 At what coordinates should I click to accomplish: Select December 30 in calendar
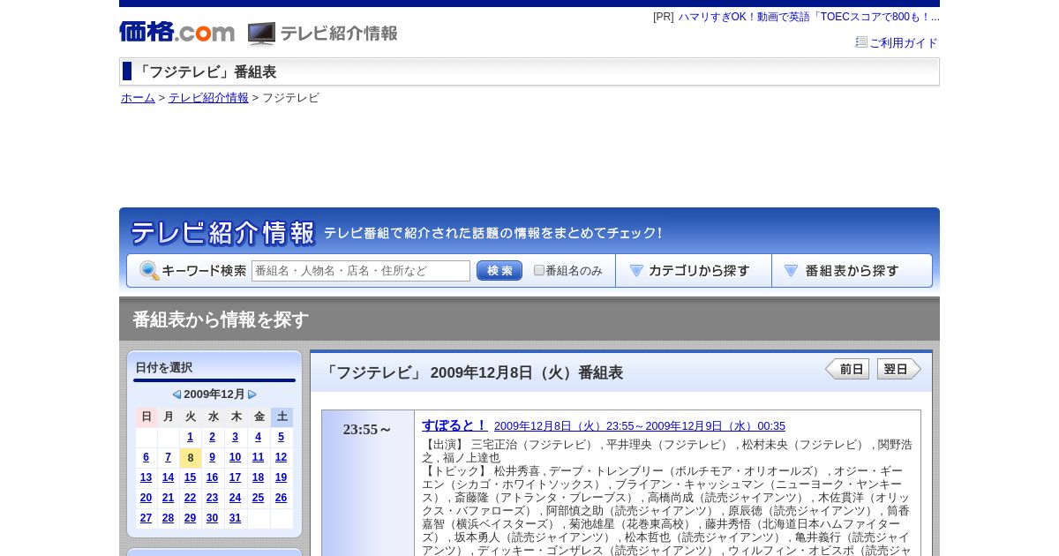pyautogui.click(x=212, y=518)
